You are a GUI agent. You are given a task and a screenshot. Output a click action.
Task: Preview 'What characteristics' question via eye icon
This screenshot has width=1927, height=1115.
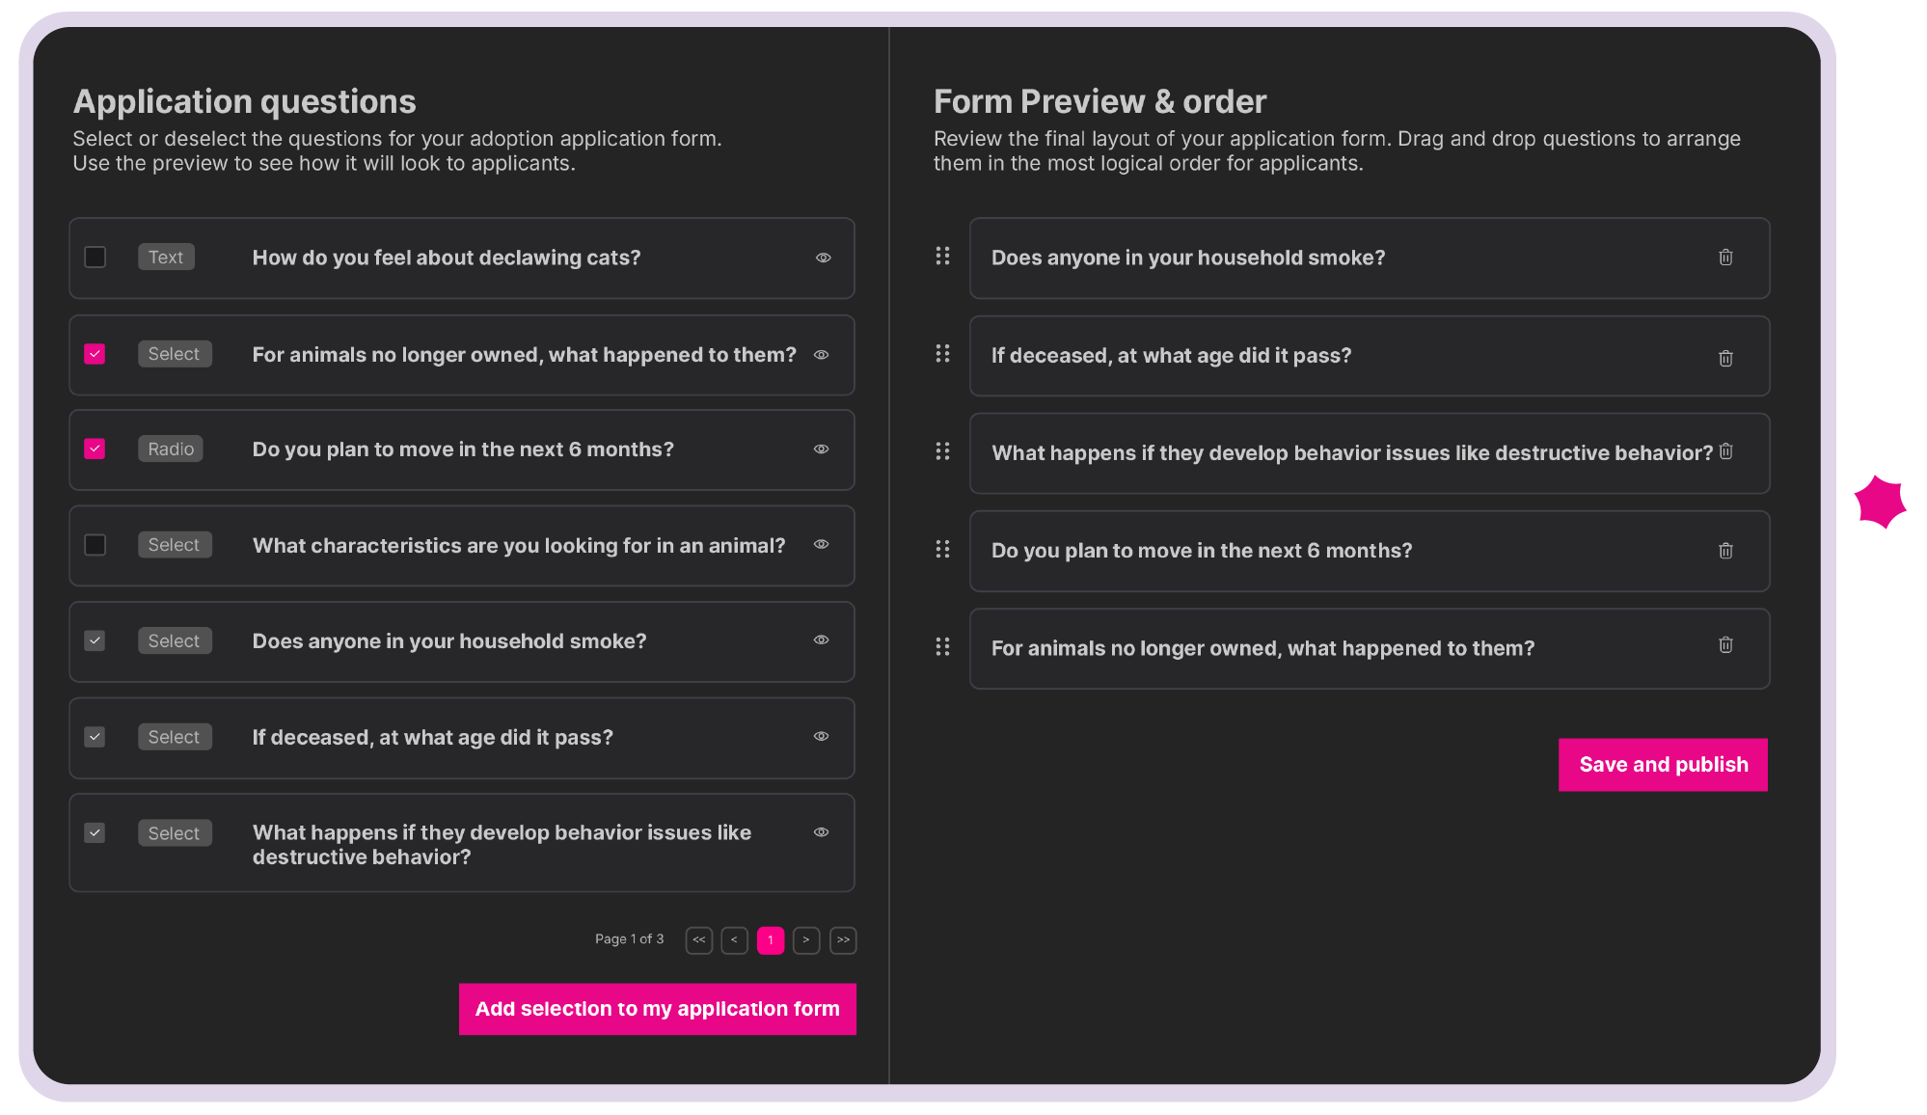click(x=821, y=545)
